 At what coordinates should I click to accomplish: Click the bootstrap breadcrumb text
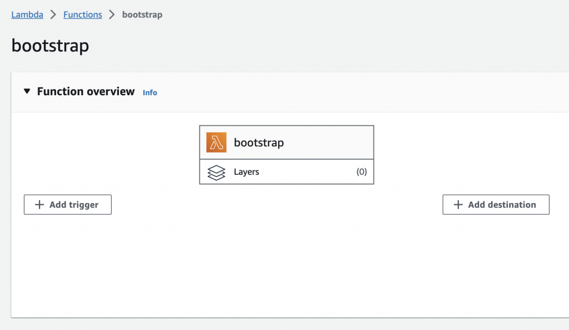point(142,14)
